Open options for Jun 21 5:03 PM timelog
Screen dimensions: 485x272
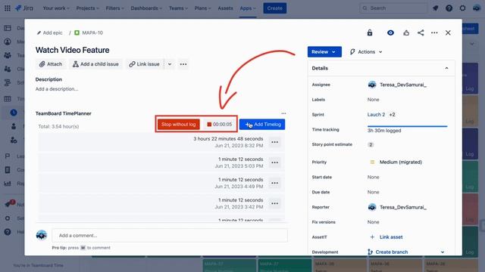pos(274,162)
